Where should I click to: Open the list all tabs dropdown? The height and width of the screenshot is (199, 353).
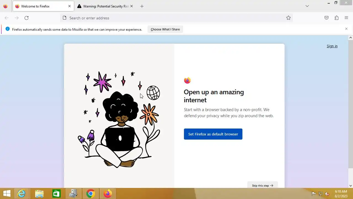point(307,6)
